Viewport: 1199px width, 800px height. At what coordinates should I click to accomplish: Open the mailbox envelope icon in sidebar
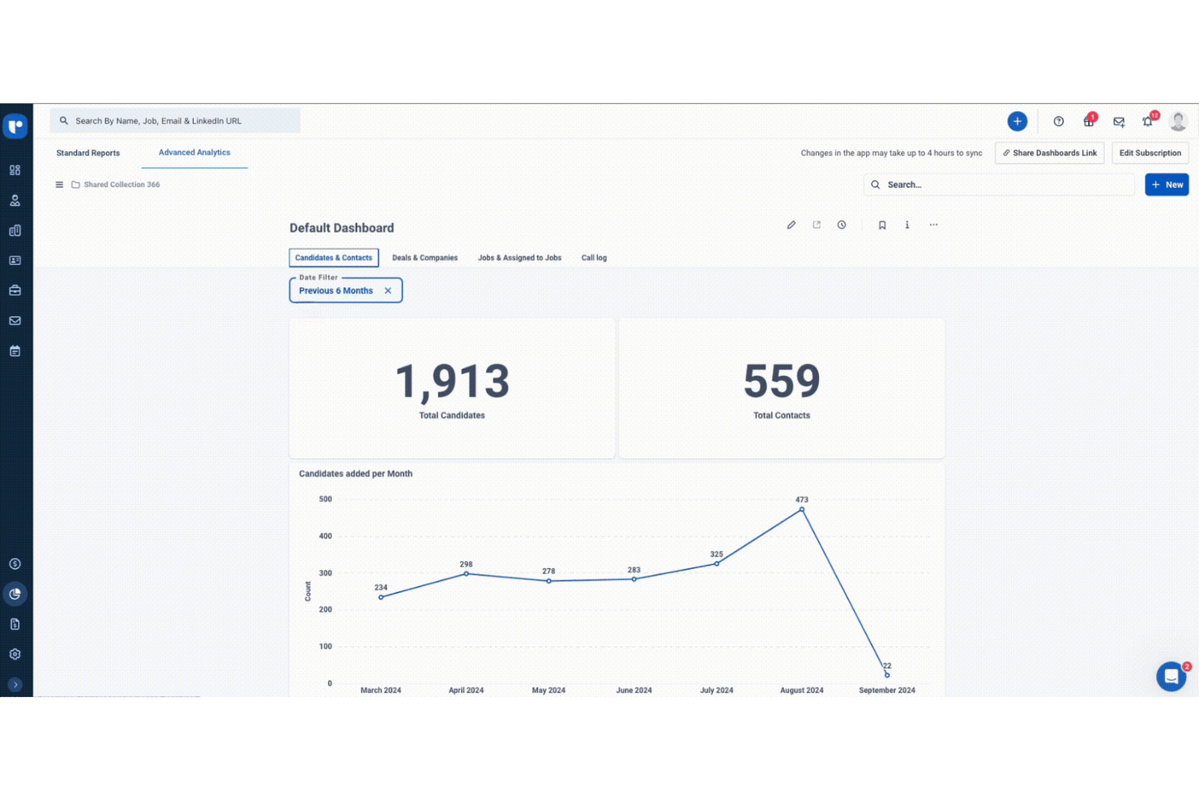(x=15, y=321)
